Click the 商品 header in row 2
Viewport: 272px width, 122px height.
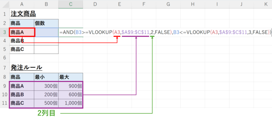click(22, 23)
